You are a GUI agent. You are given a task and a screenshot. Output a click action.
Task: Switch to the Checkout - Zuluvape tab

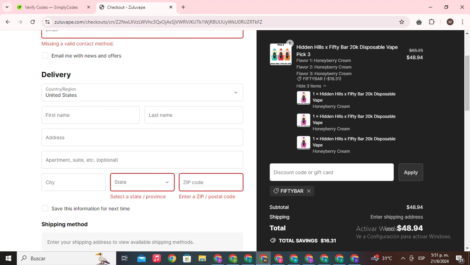136,7
